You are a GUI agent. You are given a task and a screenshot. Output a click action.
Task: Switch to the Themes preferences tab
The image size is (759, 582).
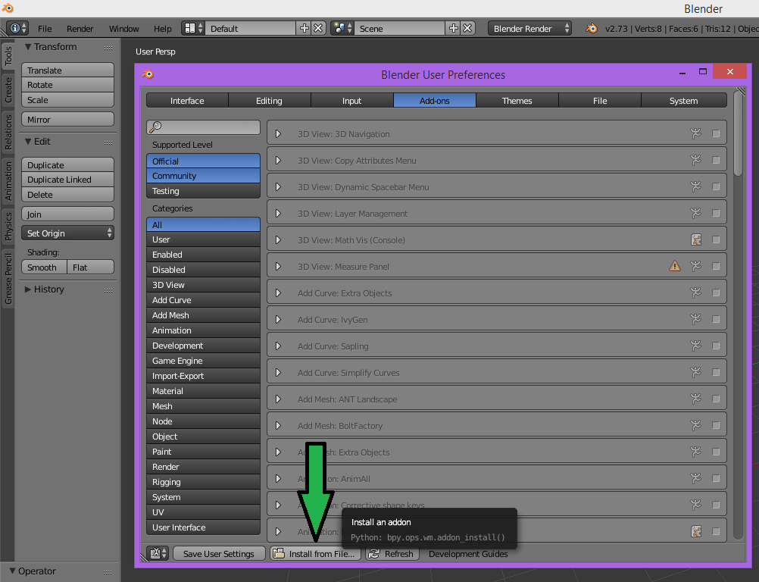517,100
